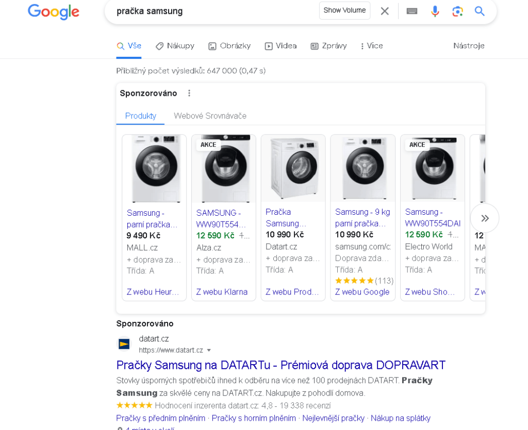Open Pračky Samsung na DATARTu ad link
The width and height of the screenshot is (528, 430).
[x=280, y=365]
